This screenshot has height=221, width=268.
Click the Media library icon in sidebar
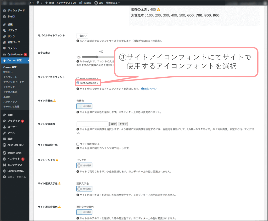pyautogui.click(x=4, y=30)
